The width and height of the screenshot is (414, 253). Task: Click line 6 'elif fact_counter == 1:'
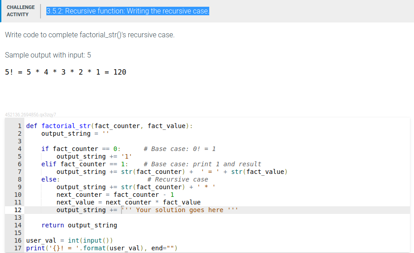[85, 164]
